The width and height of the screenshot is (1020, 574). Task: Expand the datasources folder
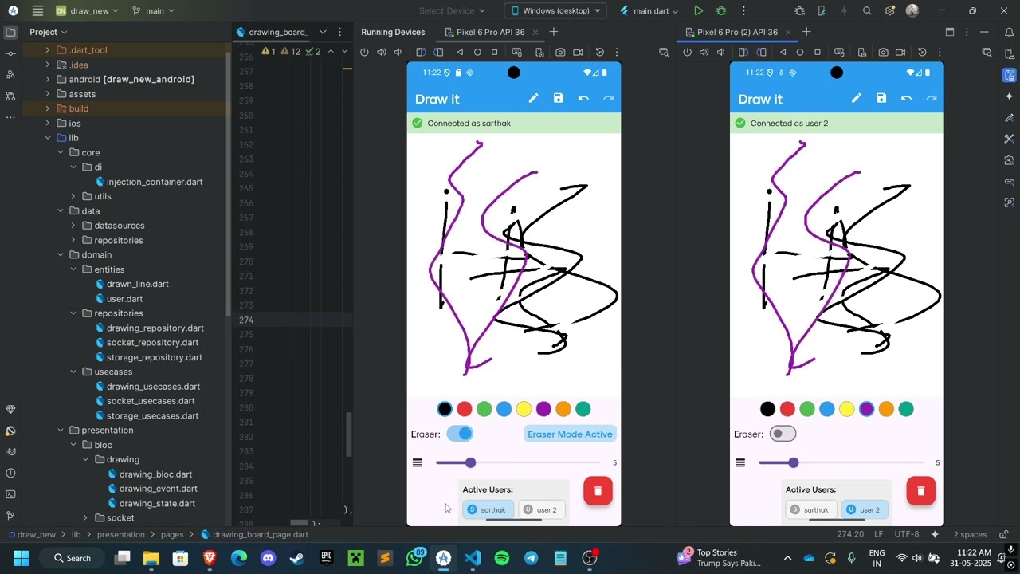[73, 226]
